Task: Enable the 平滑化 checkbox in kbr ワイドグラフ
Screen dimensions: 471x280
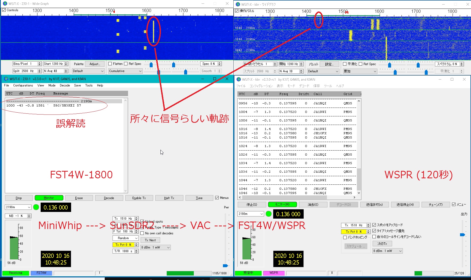Action: coord(345,64)
